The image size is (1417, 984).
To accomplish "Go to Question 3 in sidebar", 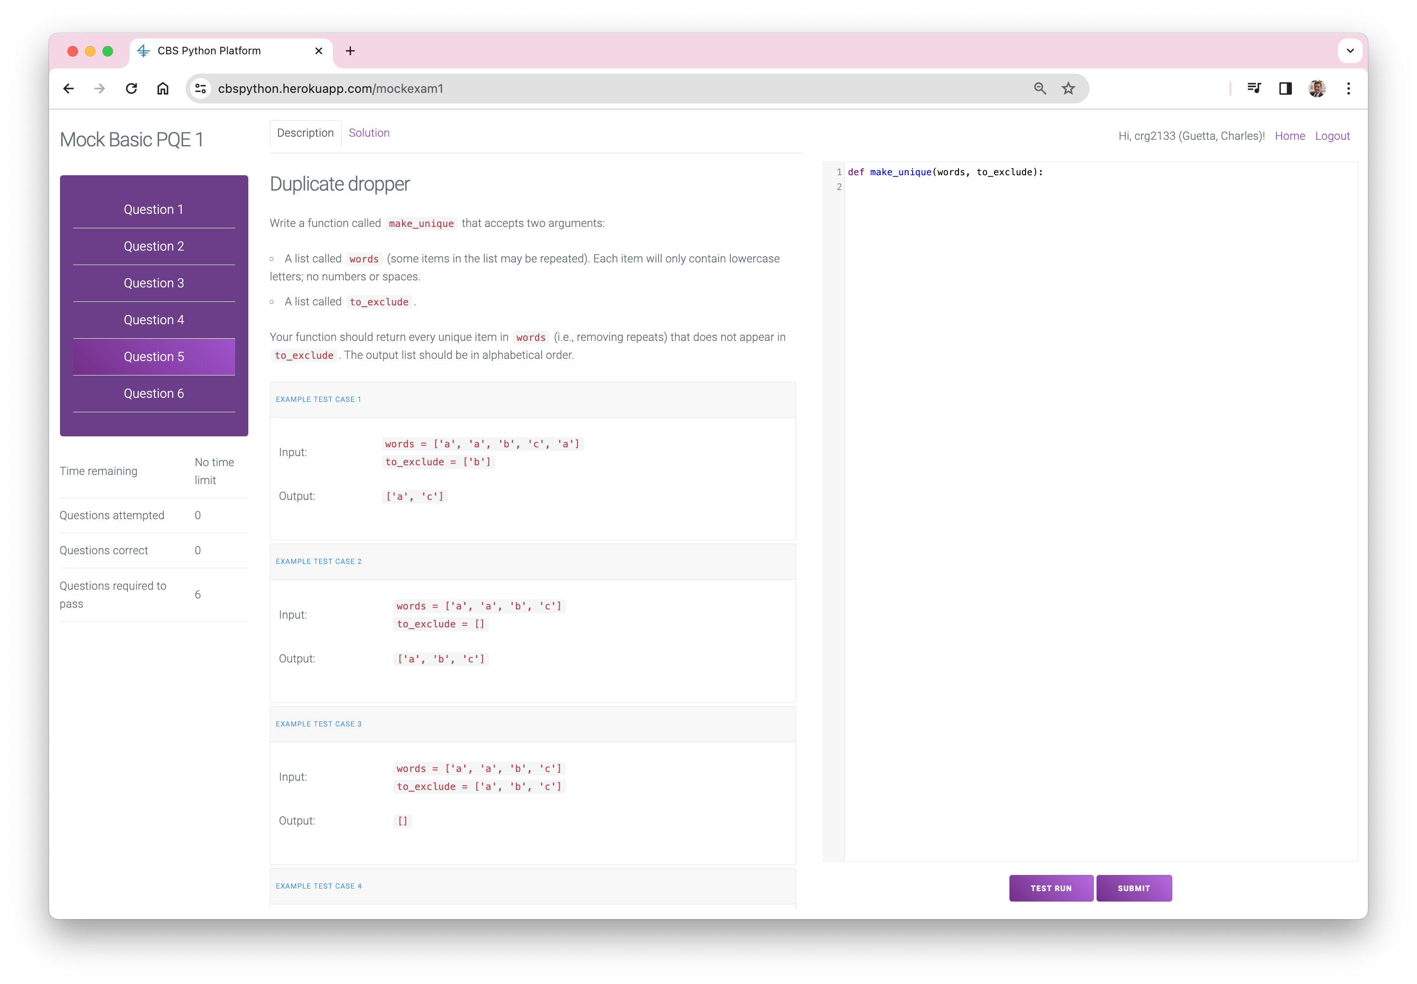I will (153, 283).
